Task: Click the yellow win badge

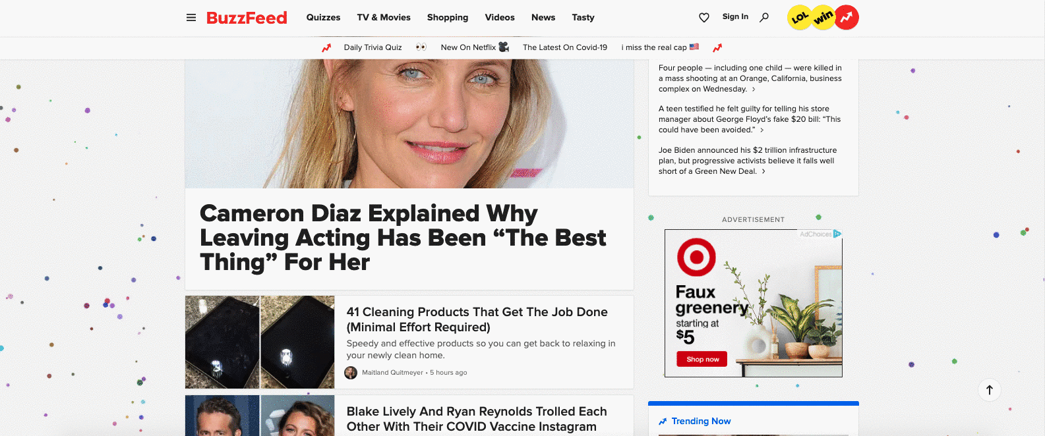Action: (823, 17)
